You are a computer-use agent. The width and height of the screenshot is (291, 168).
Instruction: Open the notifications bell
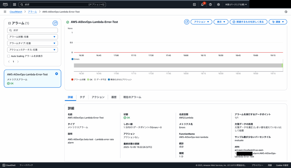(x=202, y=5)
